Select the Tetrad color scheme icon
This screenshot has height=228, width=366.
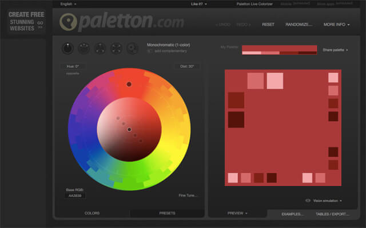point(116,49)
